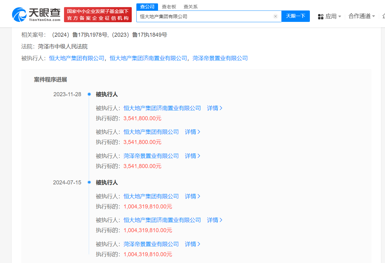The width and height of the screenshot is (385, 263).
Task: Open 详情 for 济南置业 under 2024-07-15
Action: point(215,220)
